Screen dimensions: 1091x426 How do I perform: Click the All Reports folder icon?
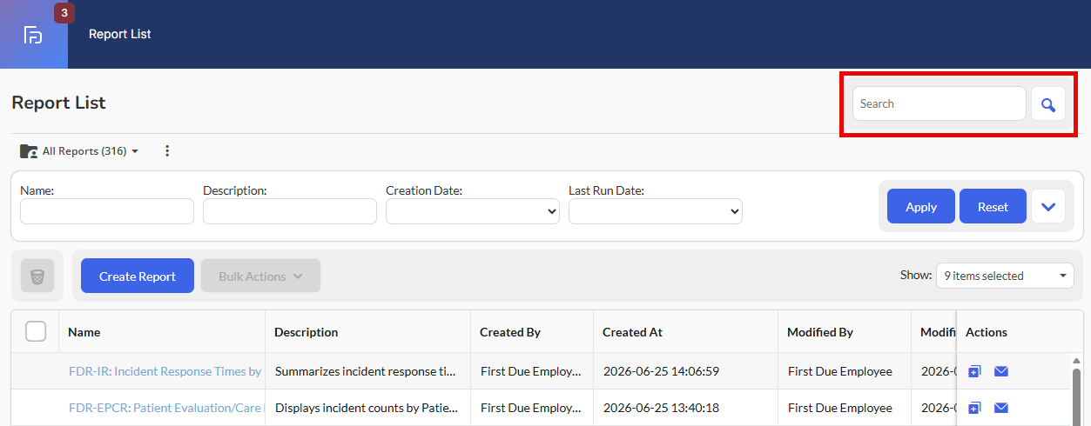[29, 151]
